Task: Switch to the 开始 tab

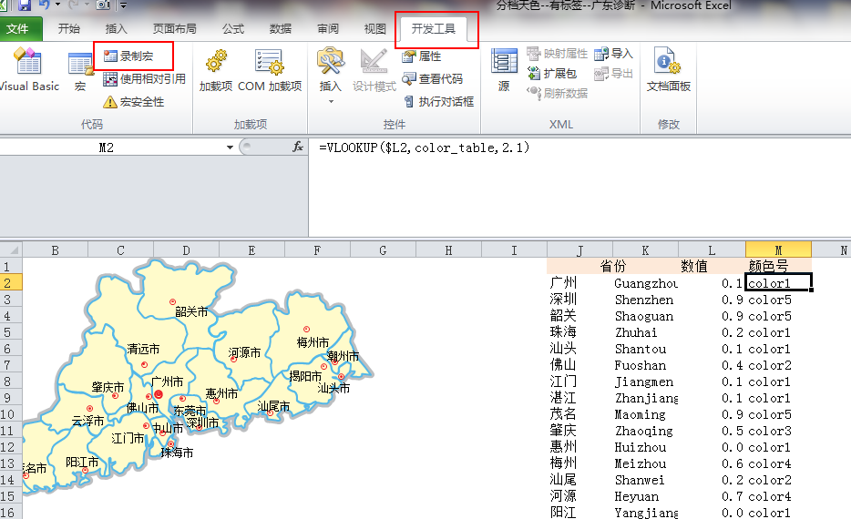Action: coord(69,29)
